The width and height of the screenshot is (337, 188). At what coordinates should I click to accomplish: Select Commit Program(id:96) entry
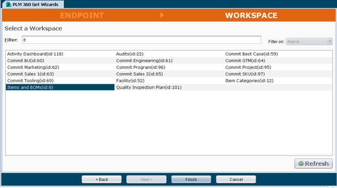pyautogui.click(x=141, y=67)
